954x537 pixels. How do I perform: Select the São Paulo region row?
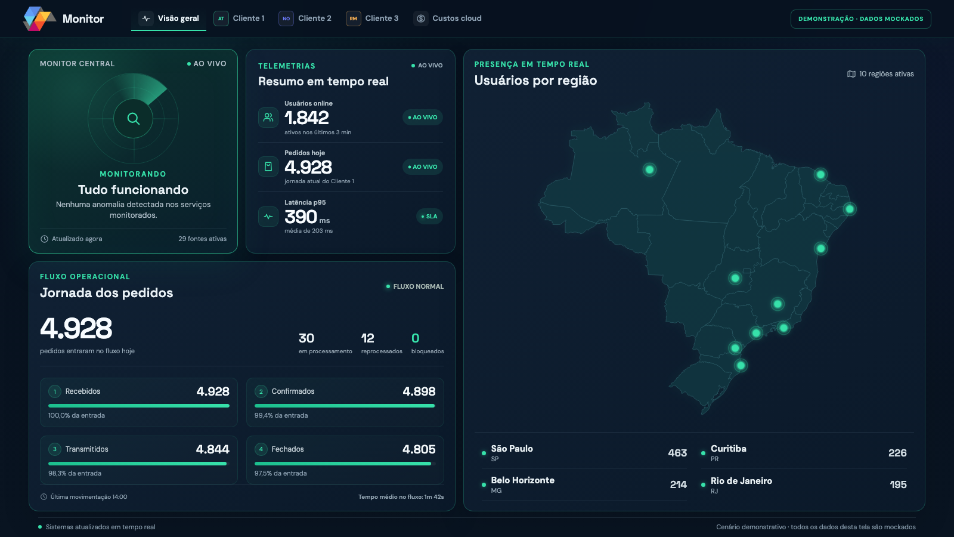pos(584,453)
